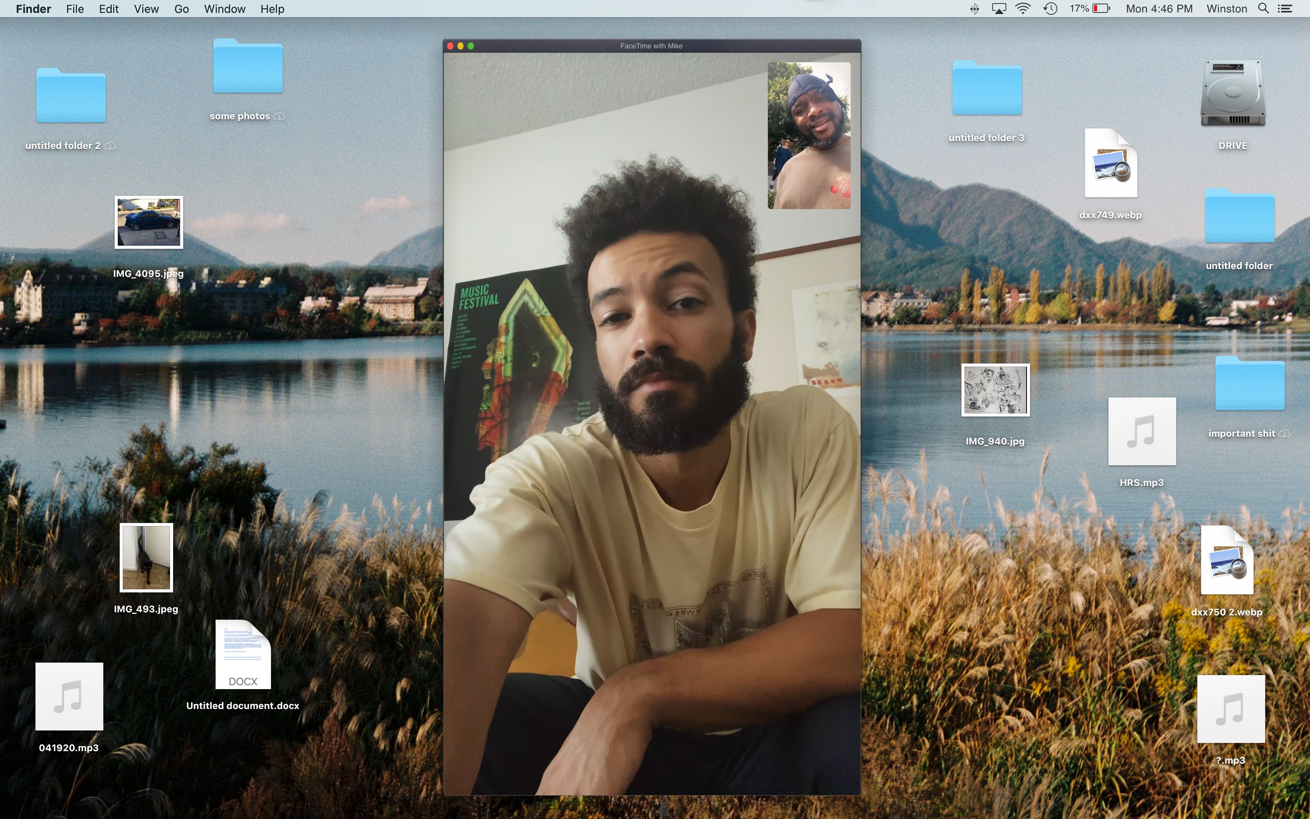1310x819 pixels.
Task: Click the clock showing Mon 4:46 PM
Action: click(1159, 9)
